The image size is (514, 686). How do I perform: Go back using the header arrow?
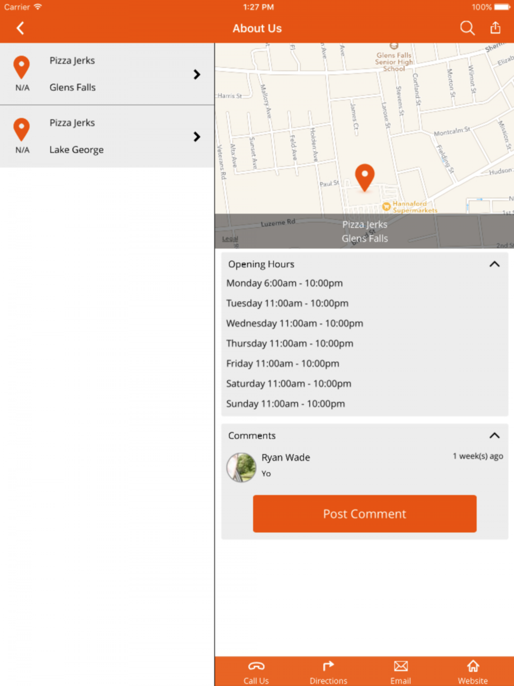(21, 28)
